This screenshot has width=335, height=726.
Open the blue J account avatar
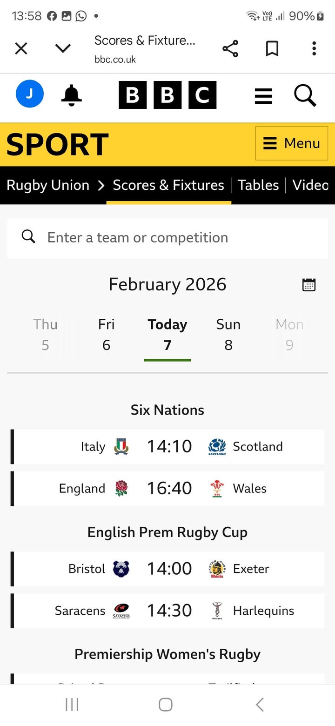coord(30,94)
